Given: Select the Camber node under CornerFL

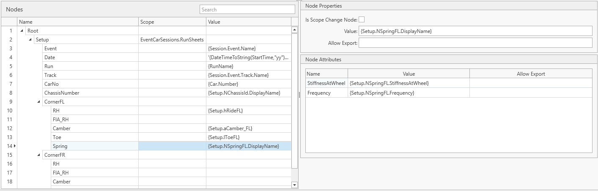Looking at the screenshot, I should click(62, 128).
